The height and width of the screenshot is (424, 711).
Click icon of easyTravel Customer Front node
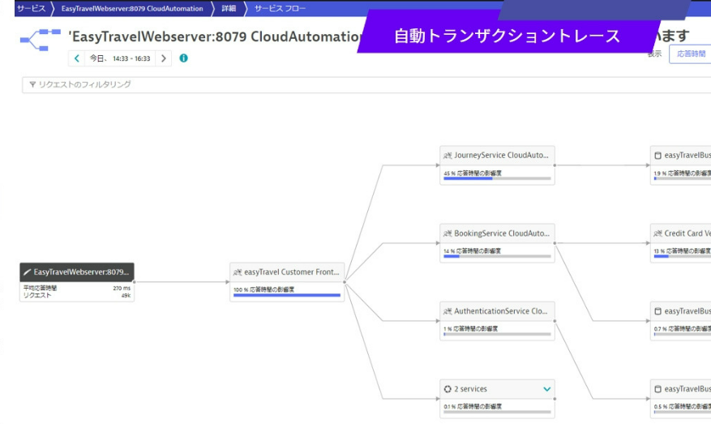(238, 272)
